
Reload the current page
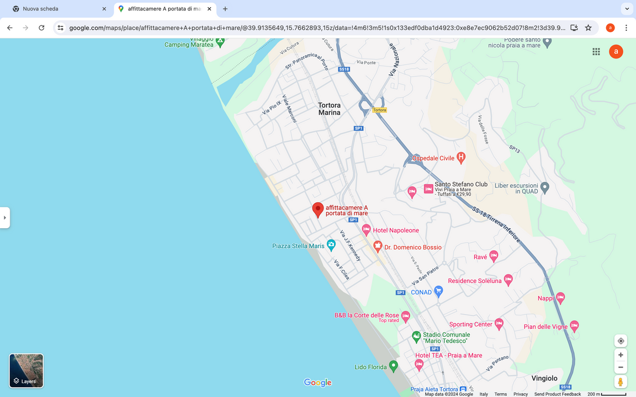[41, 28]
